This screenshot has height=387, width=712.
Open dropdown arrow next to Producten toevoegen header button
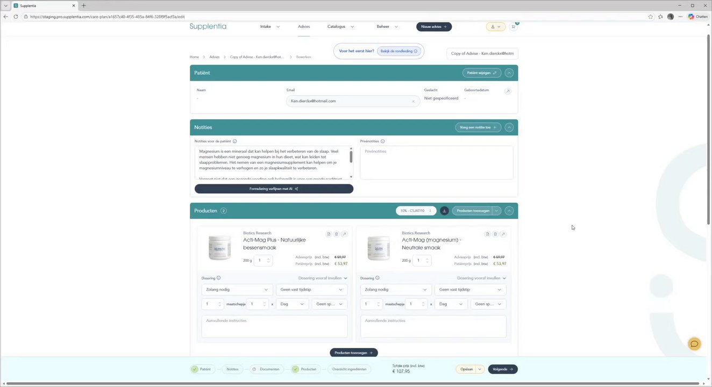tap(496, 211)
